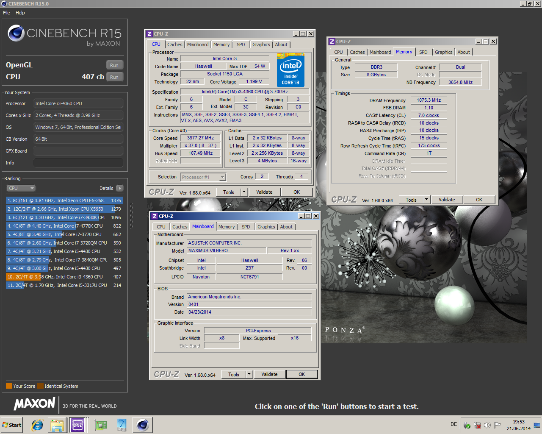This screenshot has width=542, height=434.
Task: Switch to Caches tab in CPU-Z Memory window
Action: (357, 52)
